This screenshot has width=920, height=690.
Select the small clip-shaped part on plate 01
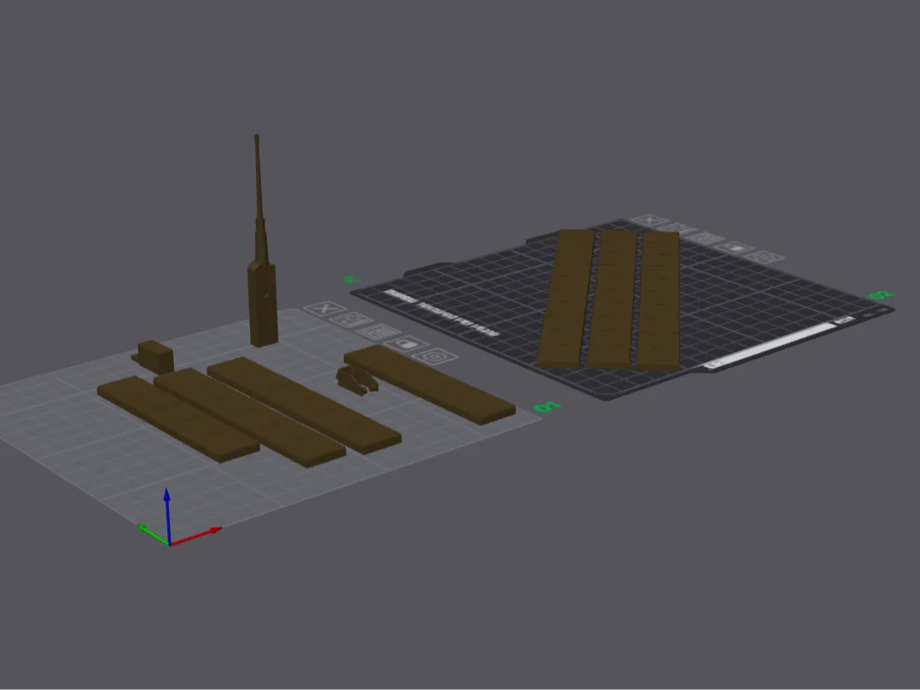tap(356, 379)
